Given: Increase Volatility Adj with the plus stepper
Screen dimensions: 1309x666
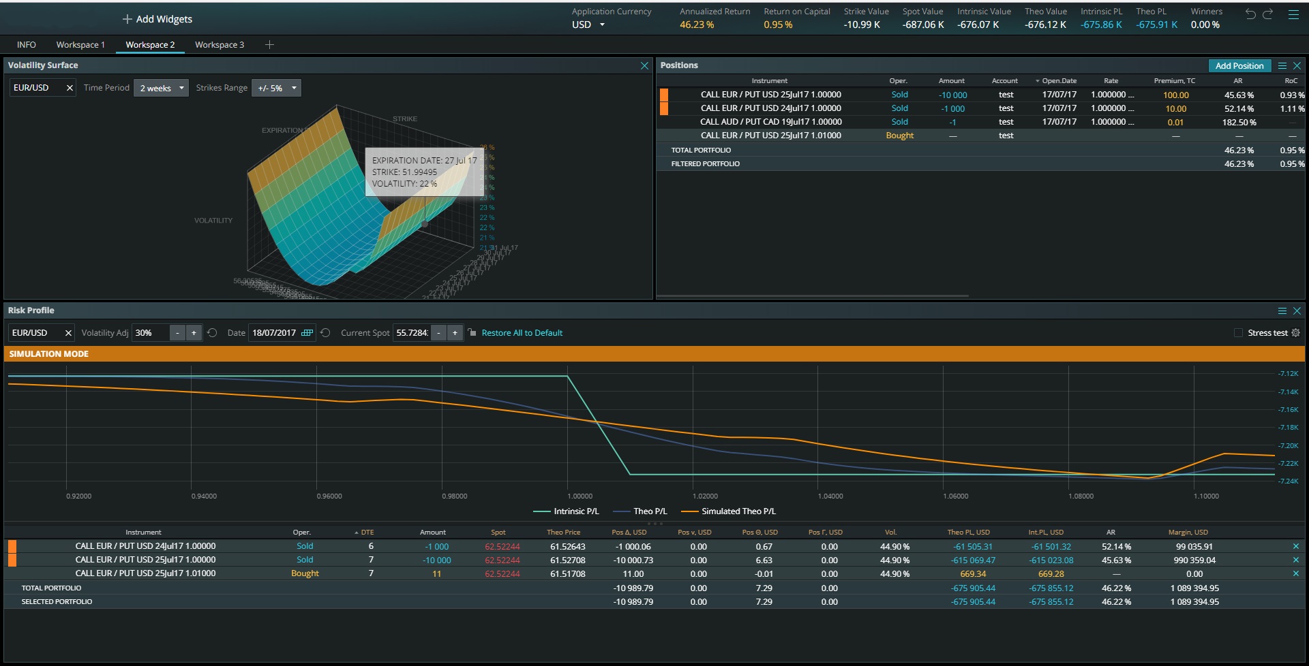Looking at the screenshot, I should [194, 333].
